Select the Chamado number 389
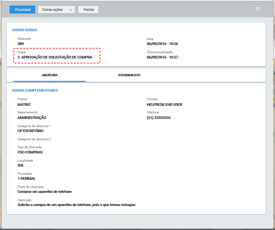275x230 pixels. click(x=20, y=43)
